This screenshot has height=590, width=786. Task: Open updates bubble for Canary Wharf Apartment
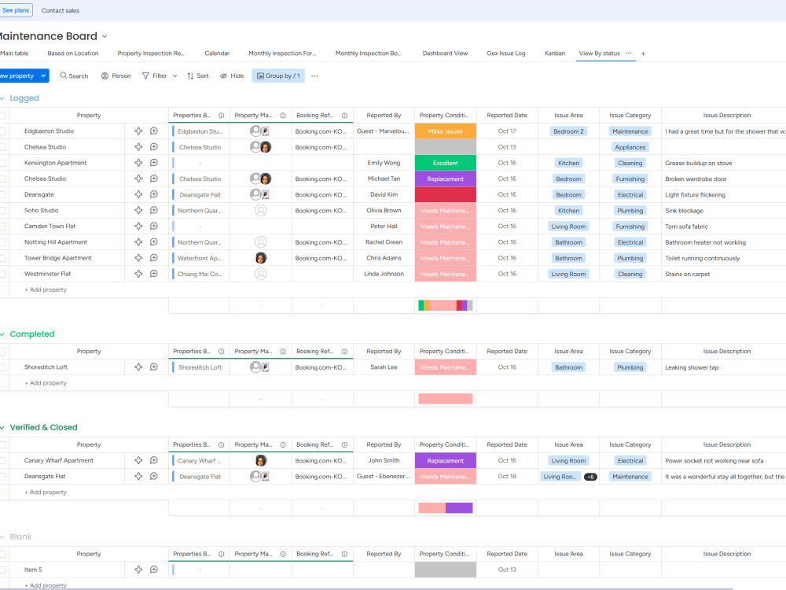coord(154,460)
